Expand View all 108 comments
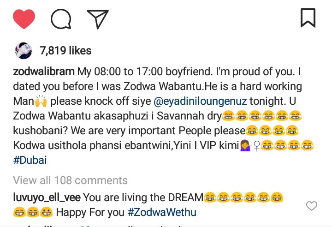Image resolution: width=332 pixels, height=227 pixels. [70, 180]
